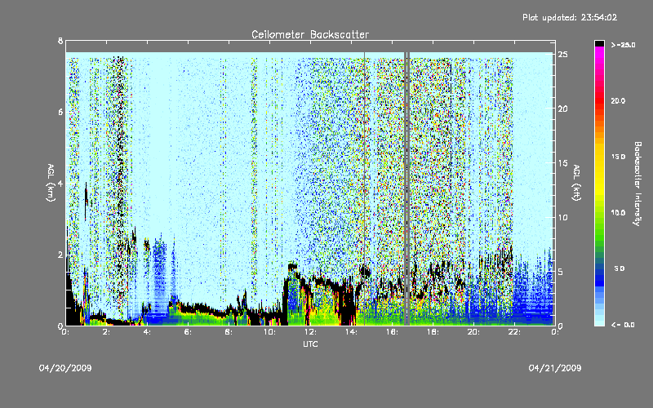Click the 15.0 colorbar tick label
653x408 pixels.
tap(618, 157)
